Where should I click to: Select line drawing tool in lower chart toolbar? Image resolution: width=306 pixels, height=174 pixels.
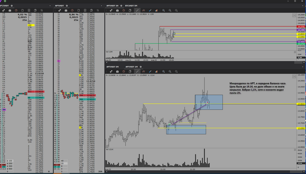[137, 71]
